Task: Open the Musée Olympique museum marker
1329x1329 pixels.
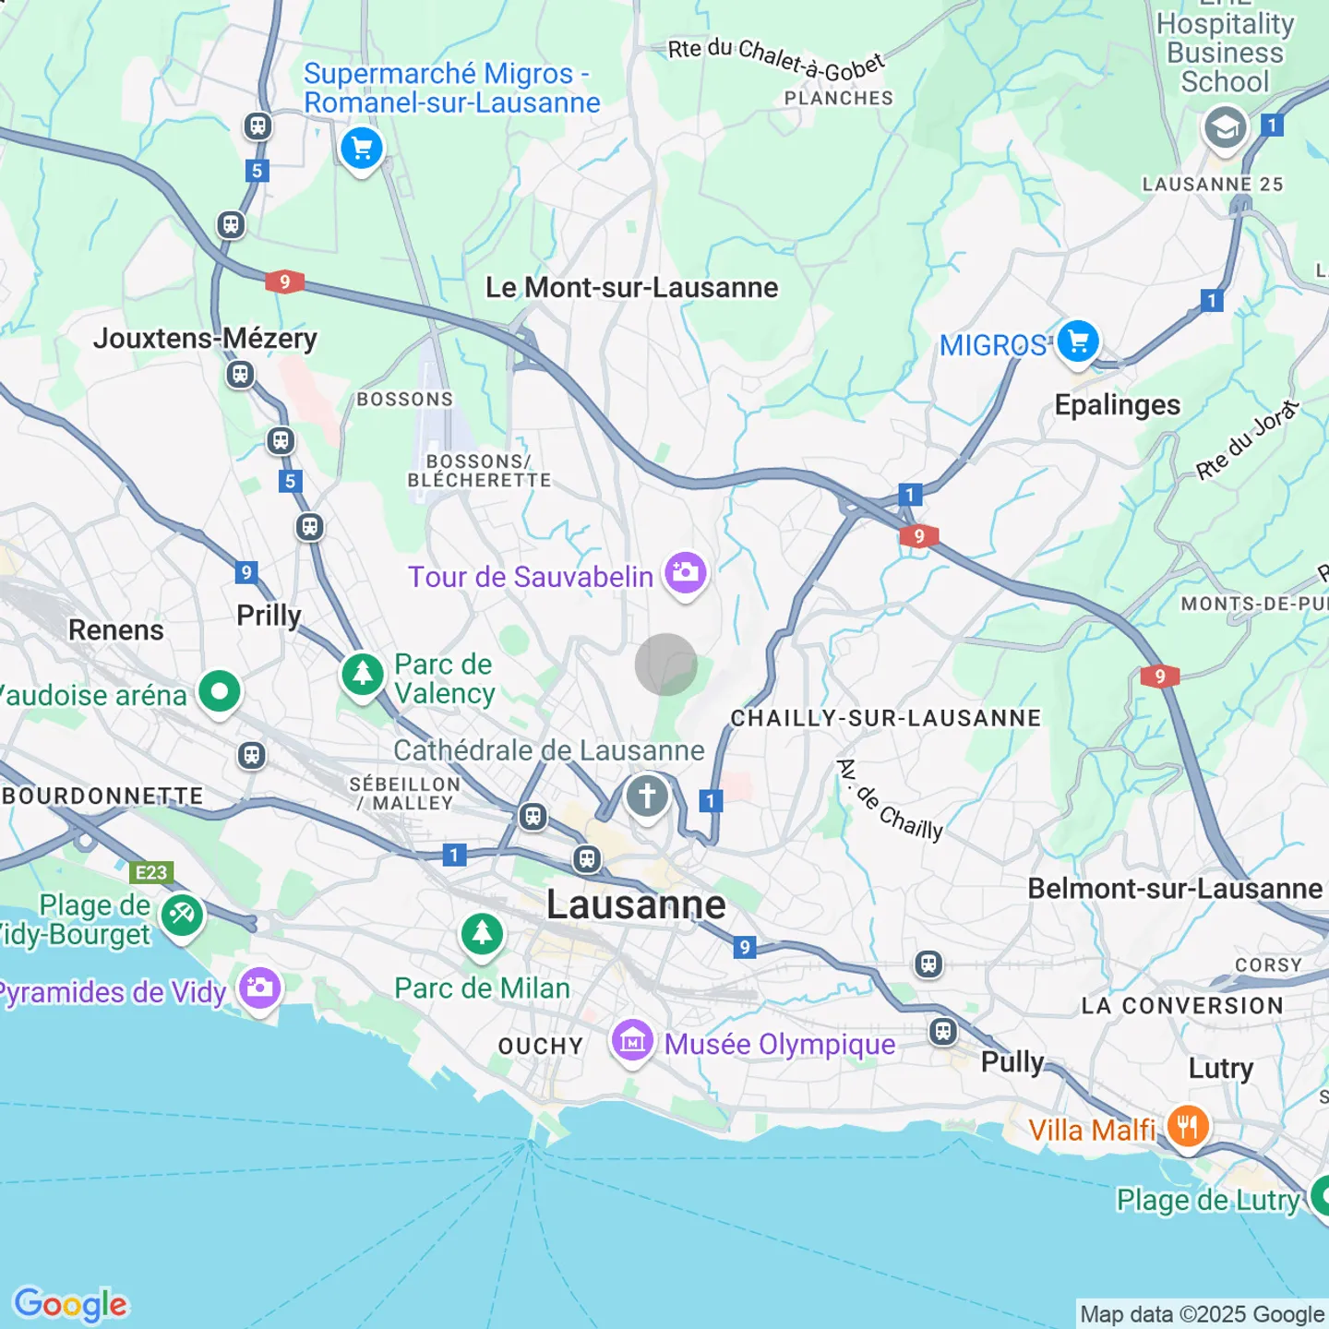Action: click(x=632, y=1042)
